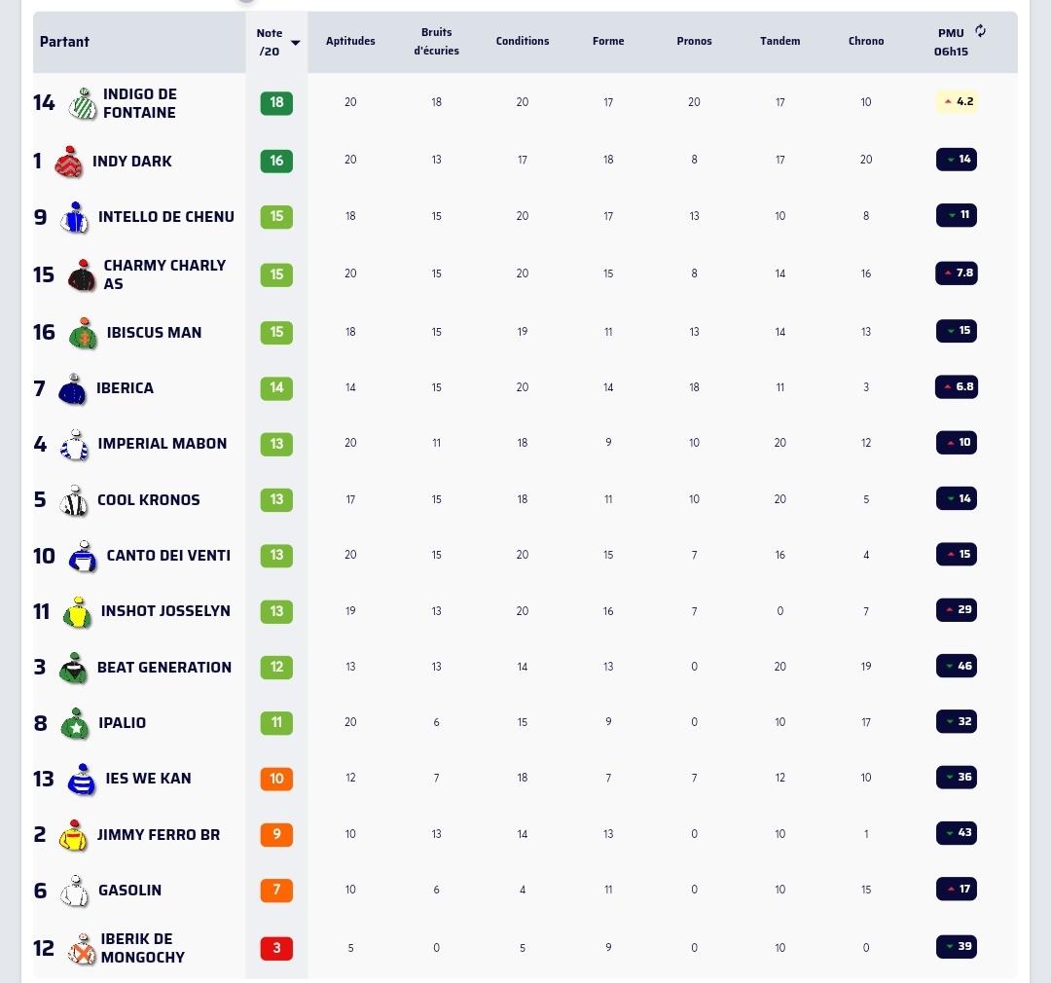
Task: Click the PMU refresh icon
Action: pos(980,31)
